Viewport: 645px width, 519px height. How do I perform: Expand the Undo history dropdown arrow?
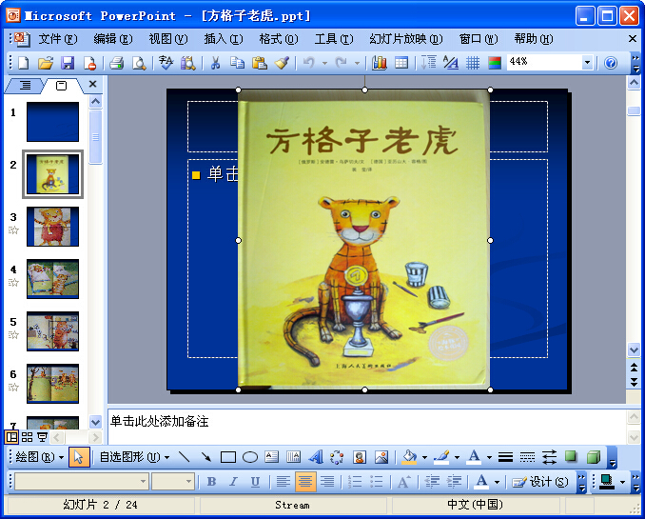point(324,64)
